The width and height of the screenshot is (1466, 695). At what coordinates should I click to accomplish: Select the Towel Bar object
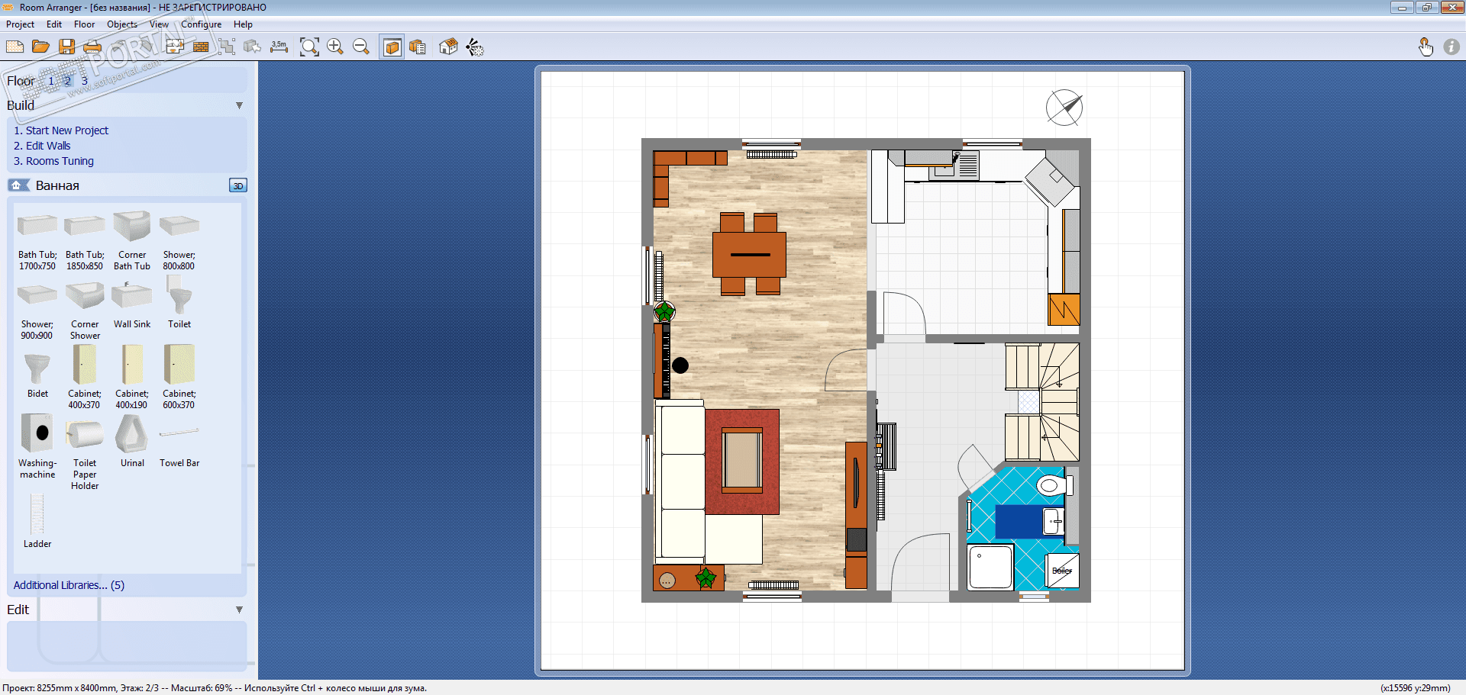pyautogui.click(x=179, y=446)
